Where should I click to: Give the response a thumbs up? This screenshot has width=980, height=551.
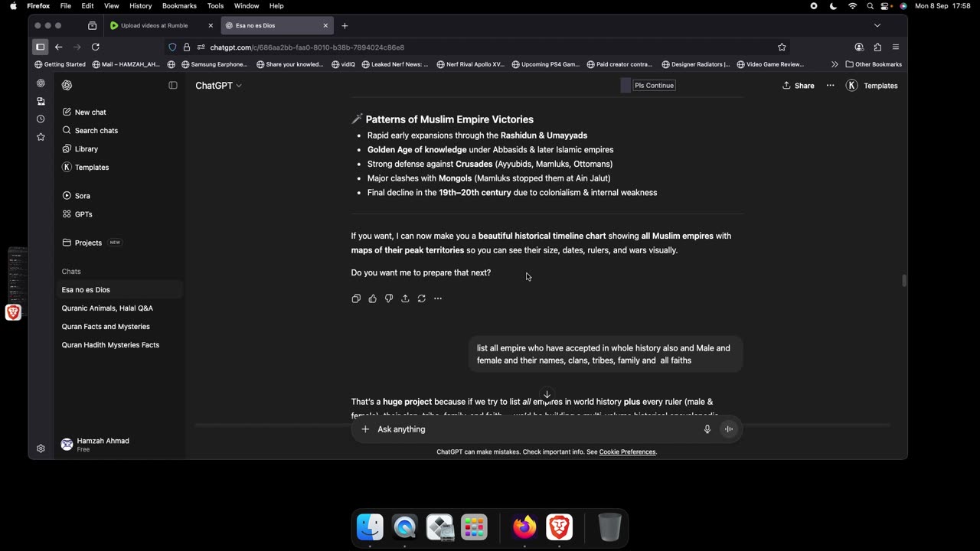pos(372,298)
